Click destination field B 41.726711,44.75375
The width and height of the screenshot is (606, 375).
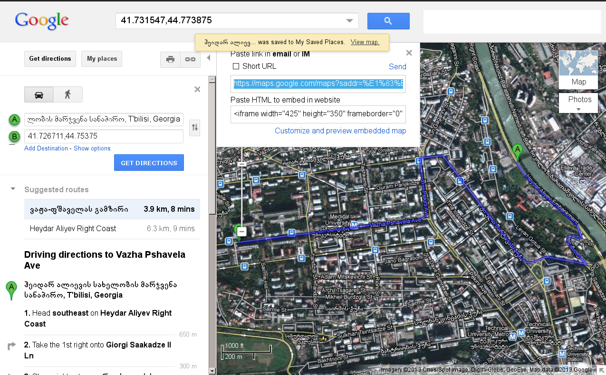pyautogui.click(x=104, y=136)
